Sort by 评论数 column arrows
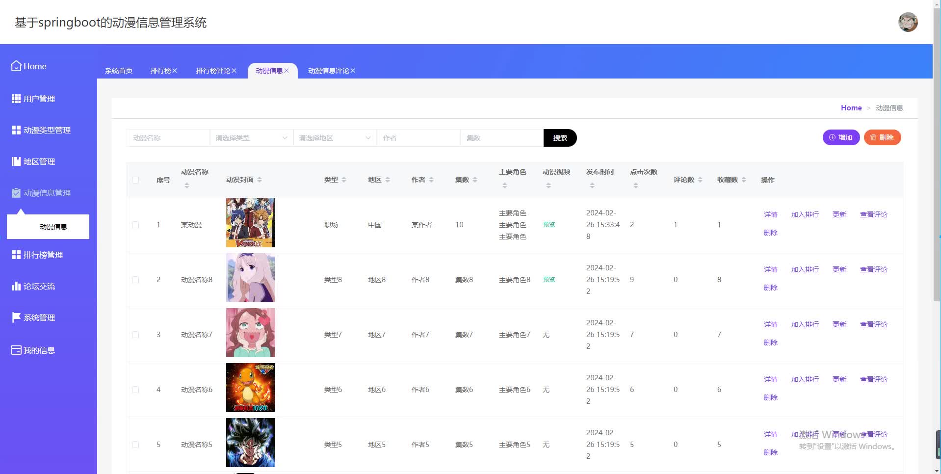 pyautogui.click(x=700, y=180)
